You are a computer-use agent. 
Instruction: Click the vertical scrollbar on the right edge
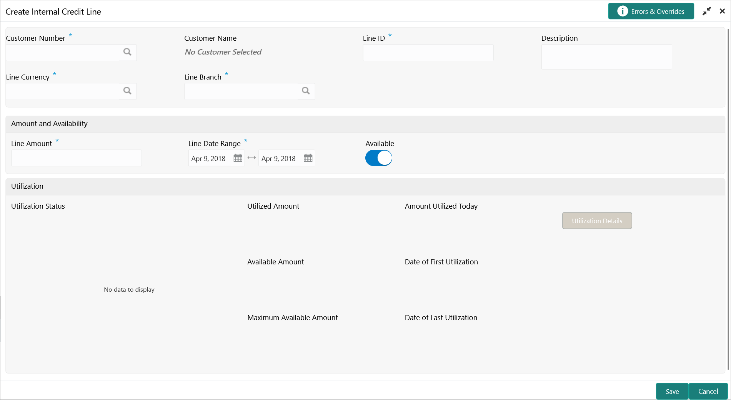[728, 200]
